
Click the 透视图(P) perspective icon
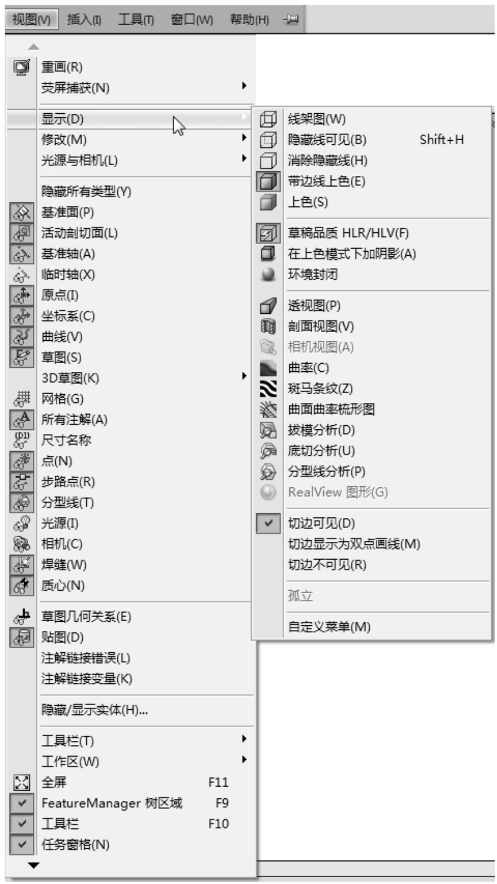click(x=268, y=306)
